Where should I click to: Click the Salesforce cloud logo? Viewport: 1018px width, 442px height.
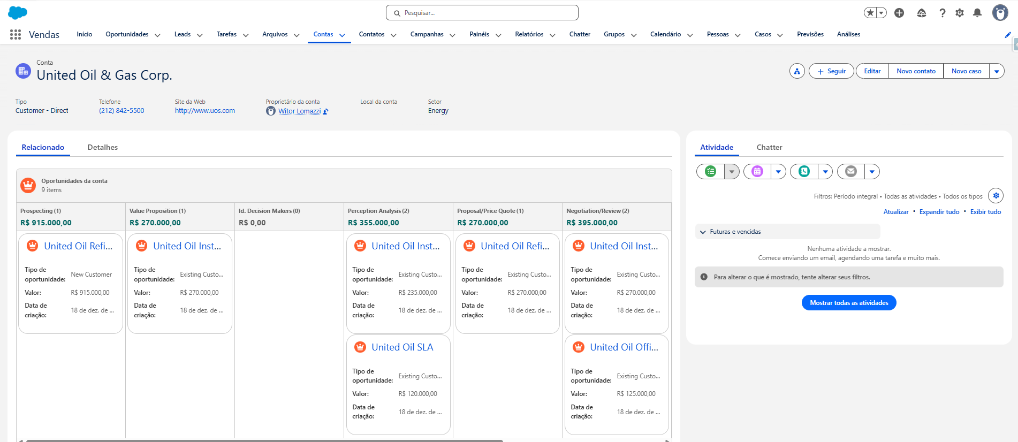(18, 13)
